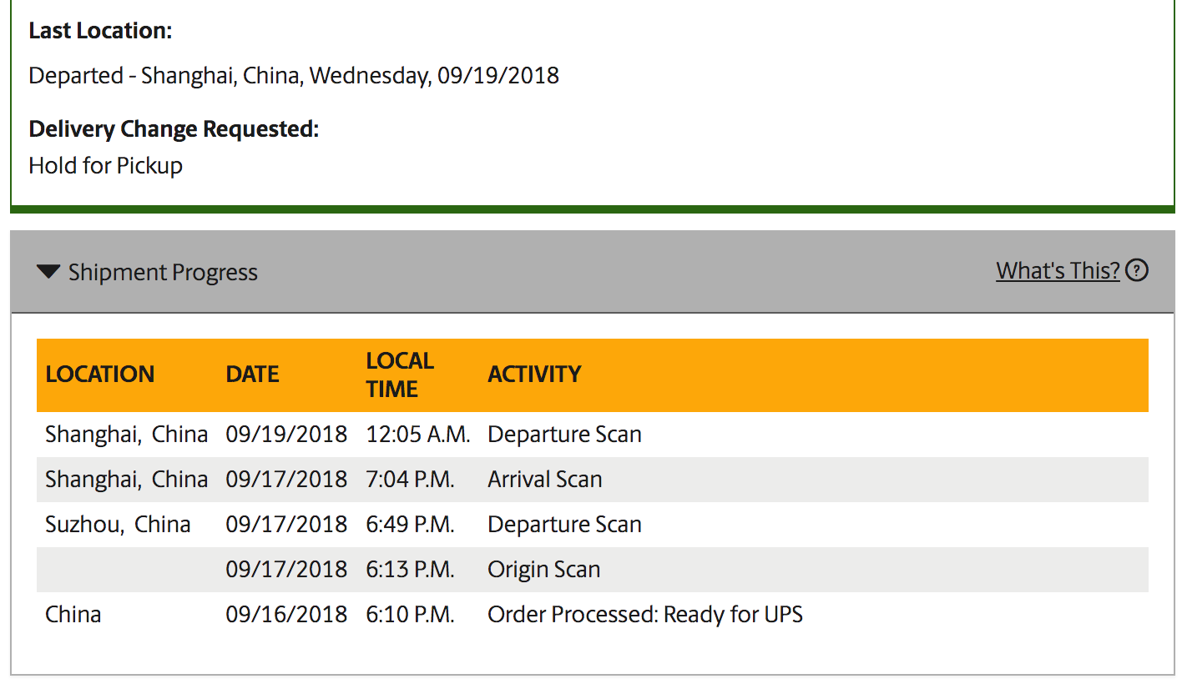Screen dimensions: 1187x689
Task: Click the 6:10 P.M. time cell
Action: [410, 615]
